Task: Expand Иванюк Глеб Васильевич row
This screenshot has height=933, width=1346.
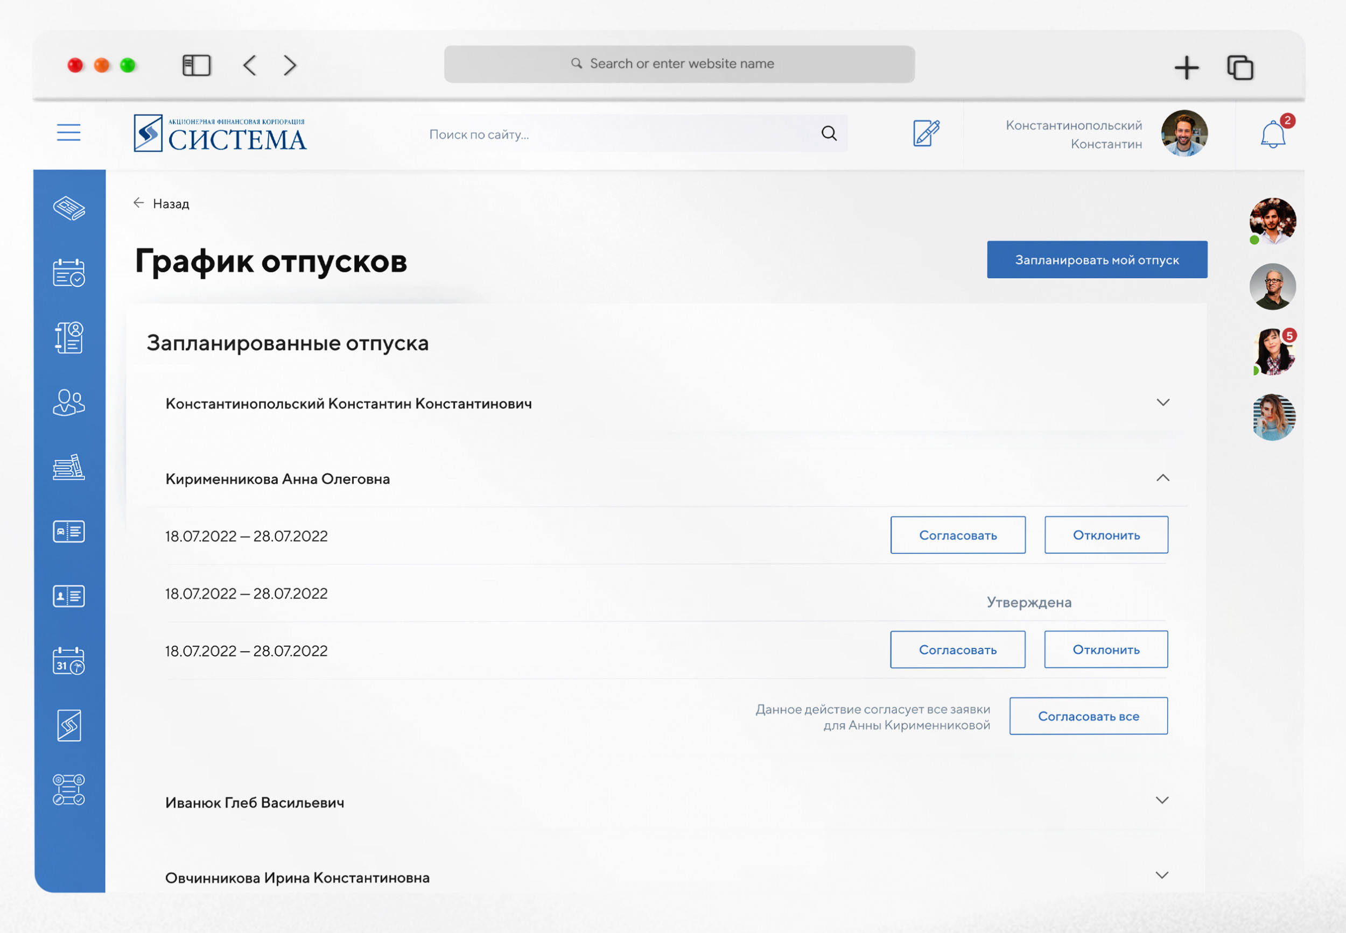Action: click(x=1162, y=800)
